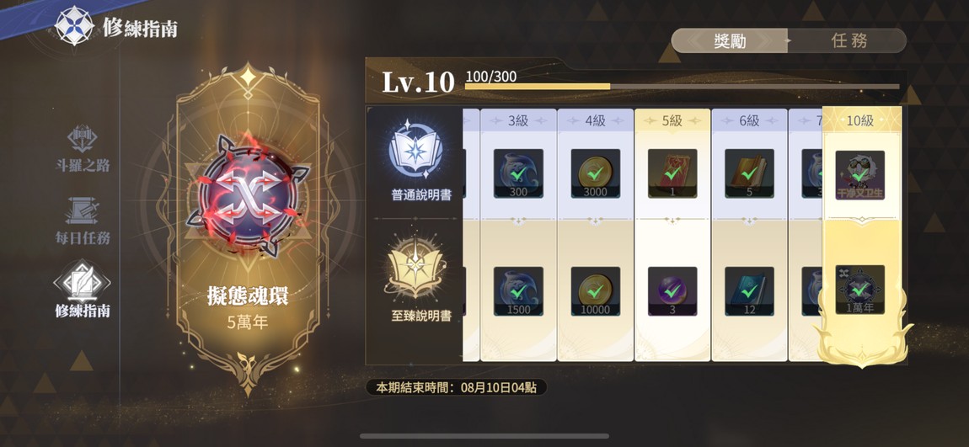The width and height of the screenshot is (969, 447).
Task: Tap the level 5 red book reward
Action: click(x=672, y=173)
